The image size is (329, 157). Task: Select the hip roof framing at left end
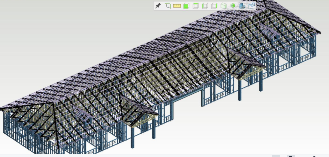[30, 118]
